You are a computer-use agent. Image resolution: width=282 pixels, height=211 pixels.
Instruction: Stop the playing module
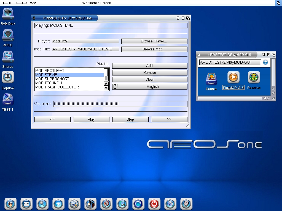click(x=130, y=120)
